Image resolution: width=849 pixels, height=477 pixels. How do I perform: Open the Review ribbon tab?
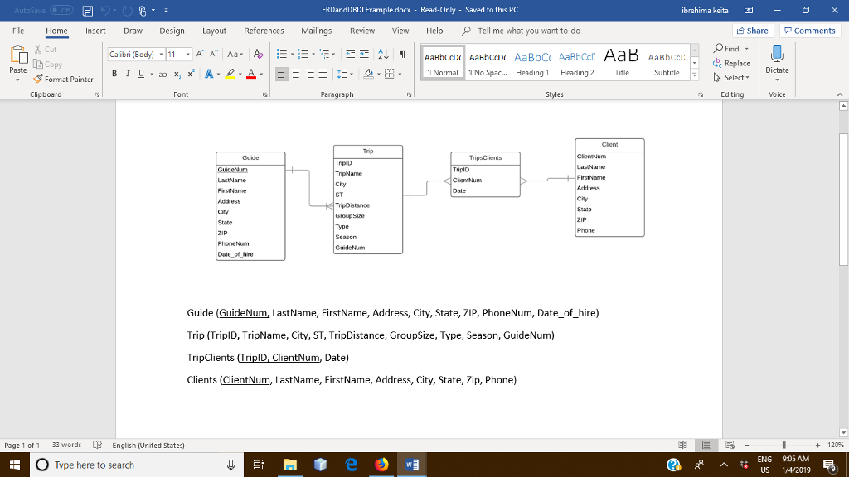click(362, 31)
